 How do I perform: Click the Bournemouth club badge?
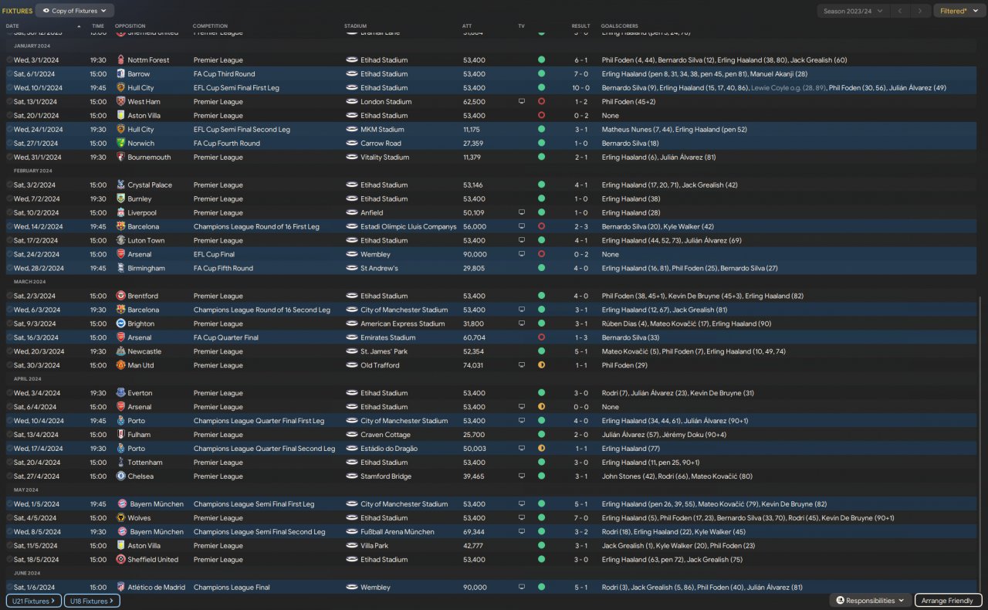(x=120, y=158)
